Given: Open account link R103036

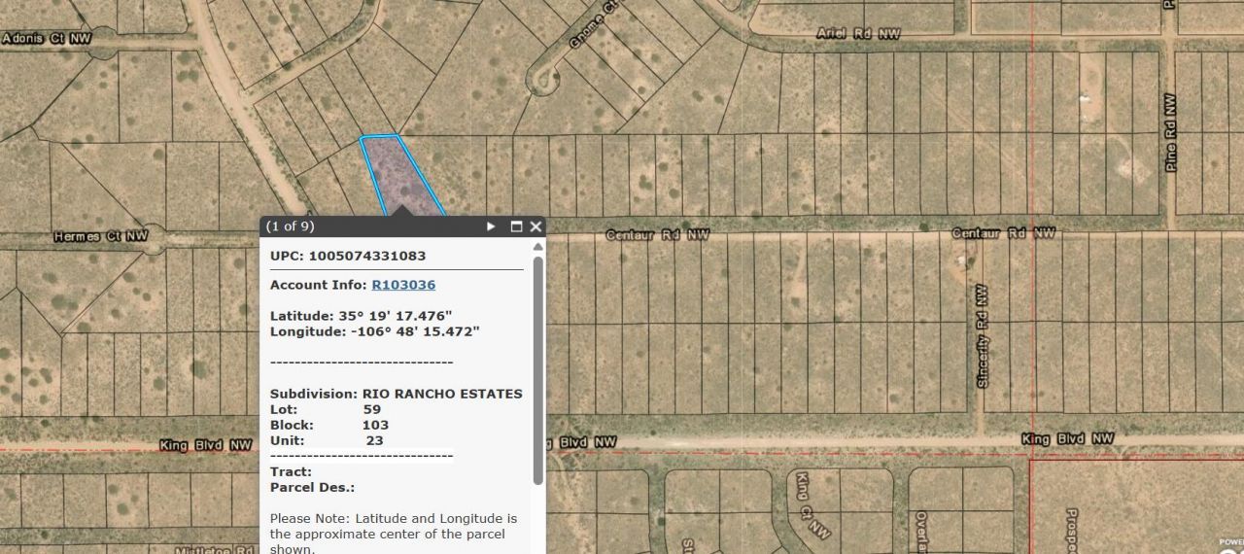Looking at the screenshot, I should point(403,285).
